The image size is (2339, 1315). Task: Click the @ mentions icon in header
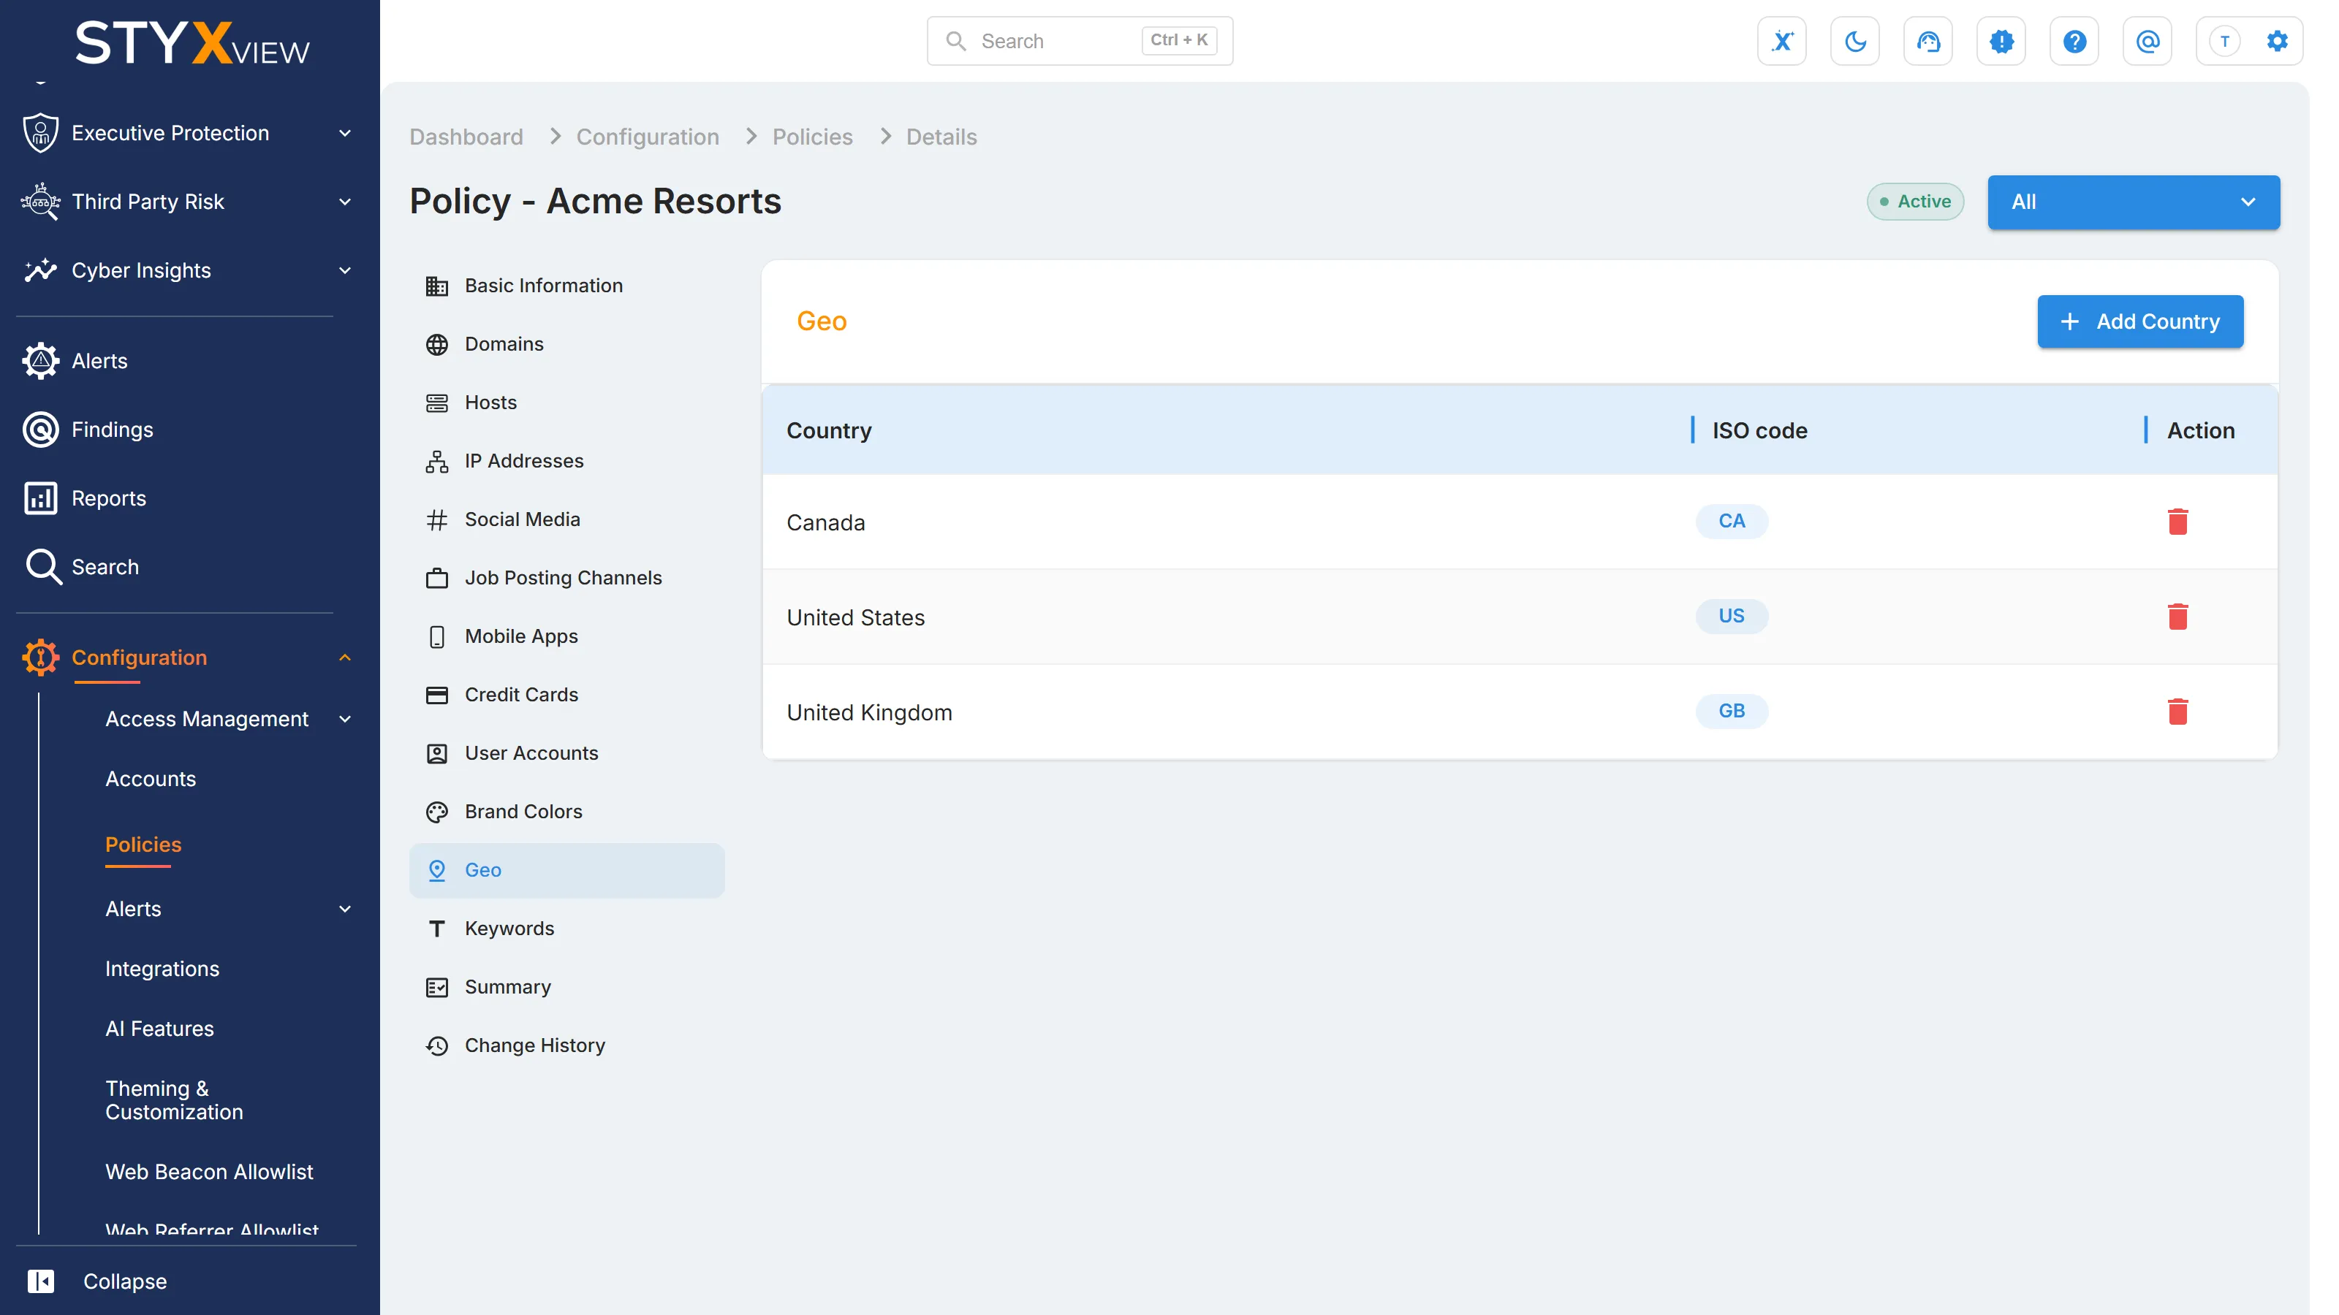click(x=2147, y=41)
